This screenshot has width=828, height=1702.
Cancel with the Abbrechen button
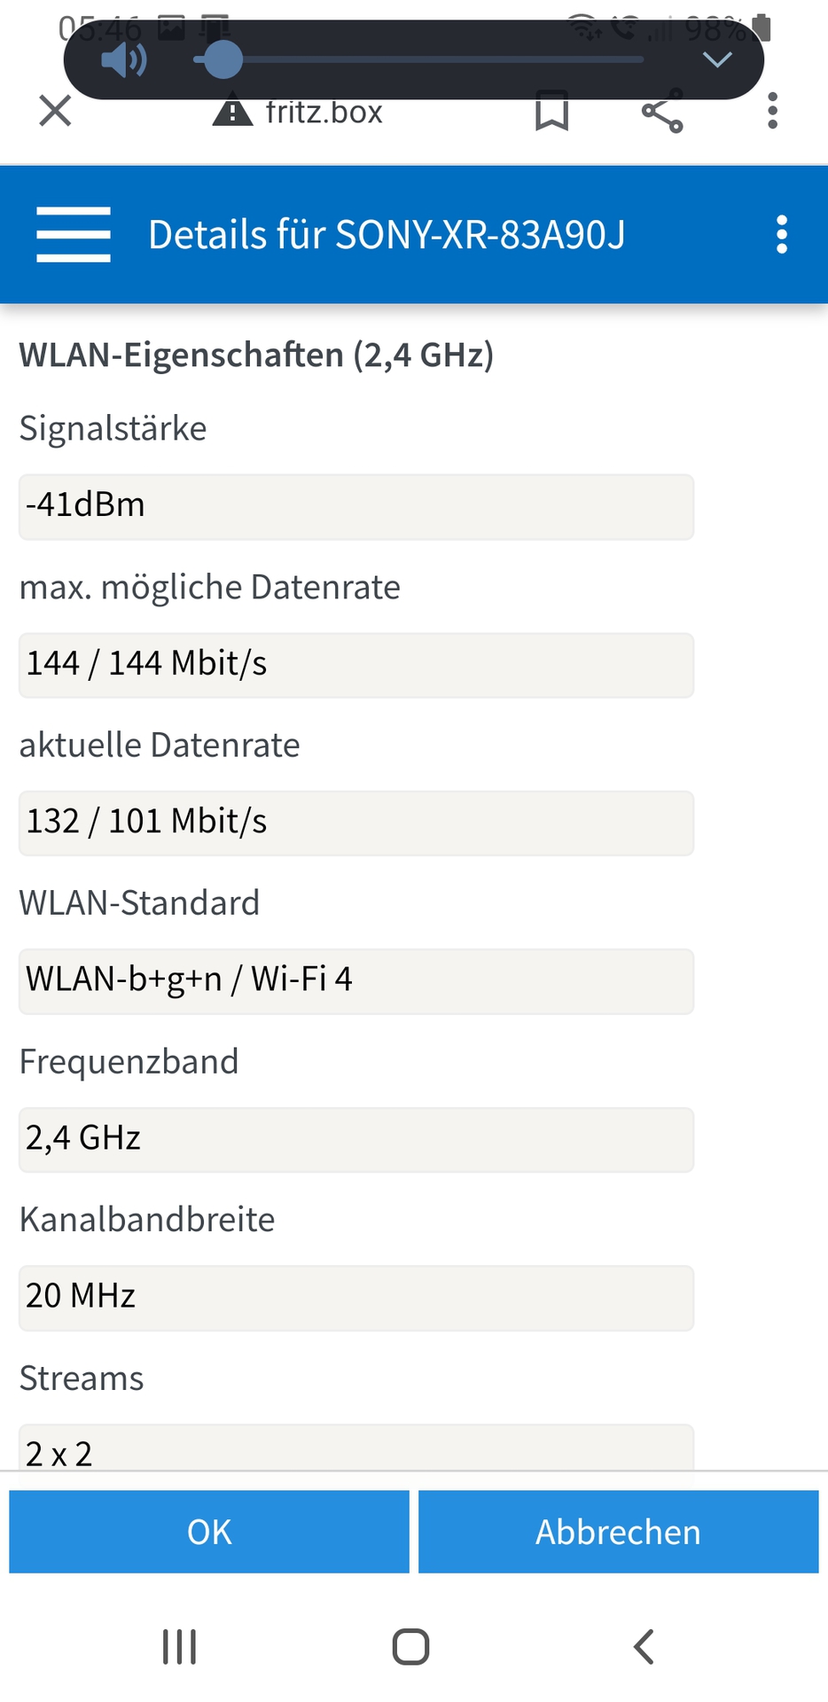pos(618,1532)
